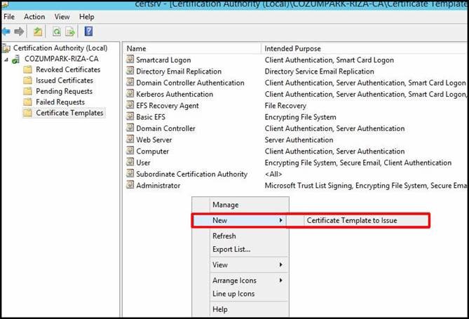469x319 pixels.
Task: Click the Subordinate Certification Authority template icon
Action: (x=130, y=173)
